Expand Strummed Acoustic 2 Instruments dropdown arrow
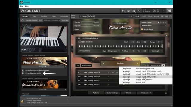 click(x=66, y=90)
